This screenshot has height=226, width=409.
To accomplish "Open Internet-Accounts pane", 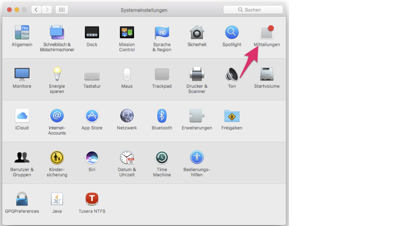I will point(57,116).
